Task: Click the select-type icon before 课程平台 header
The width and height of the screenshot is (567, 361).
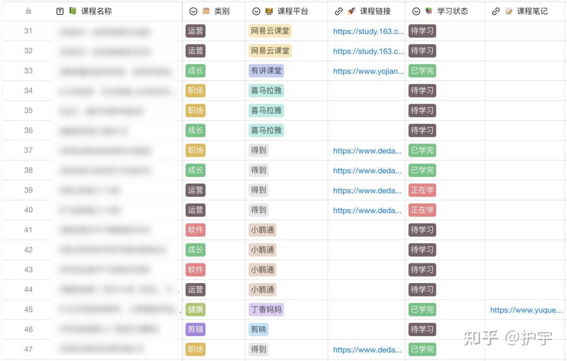Action: [256, 12]
